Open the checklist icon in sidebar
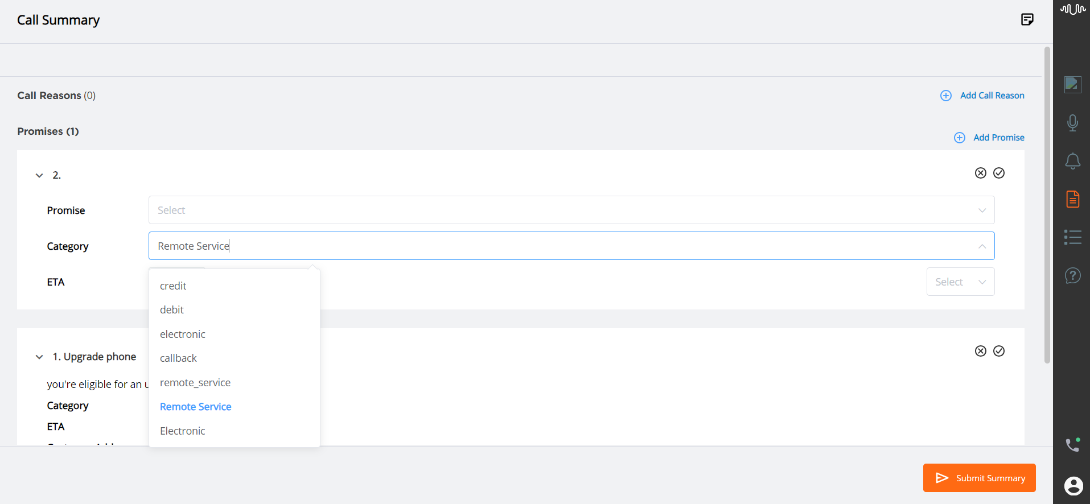Viewport: 1090px width, 504px height. [x=1072, y=237]
